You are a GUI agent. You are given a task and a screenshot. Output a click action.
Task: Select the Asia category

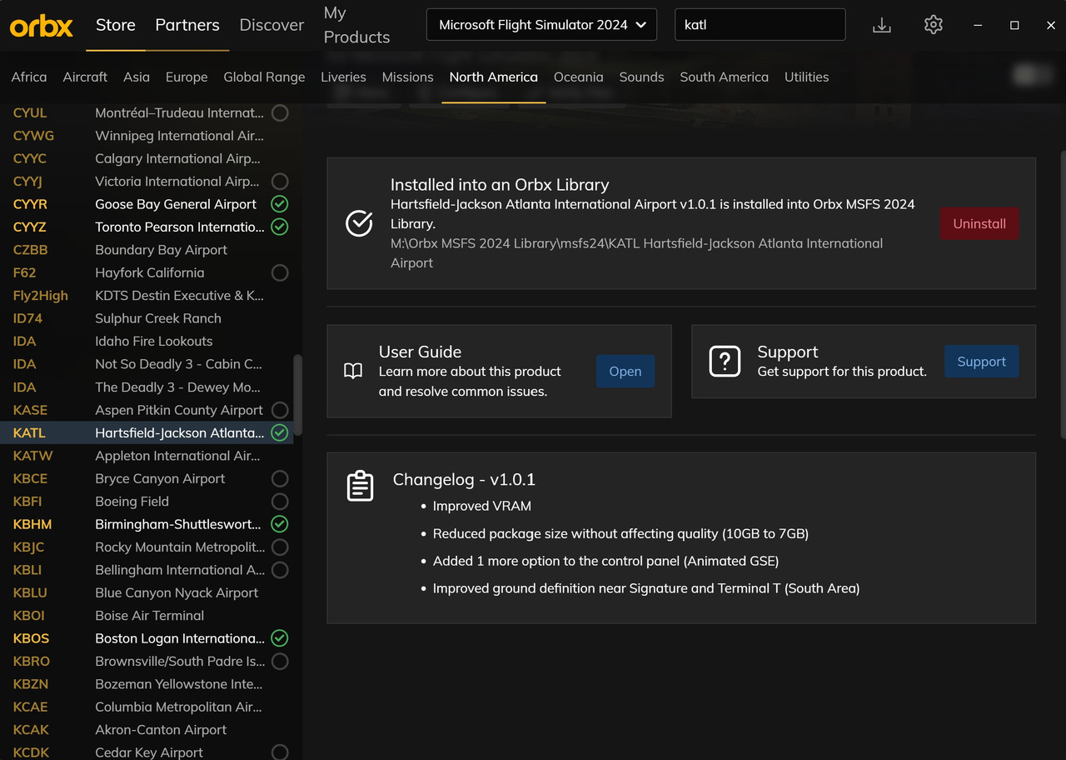tap(137, 77)
